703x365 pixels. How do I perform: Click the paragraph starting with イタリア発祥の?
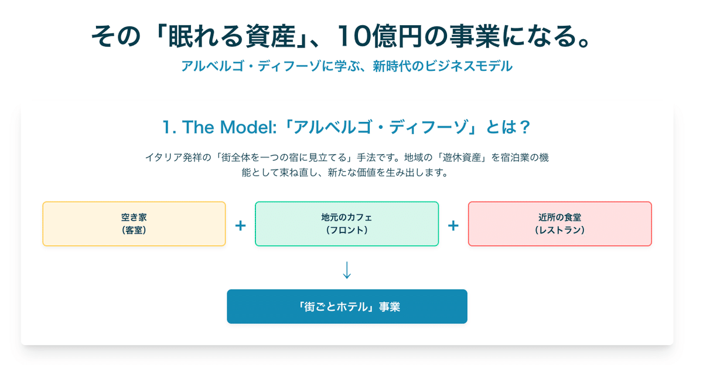pyautogui.click(x=347, y=158)
